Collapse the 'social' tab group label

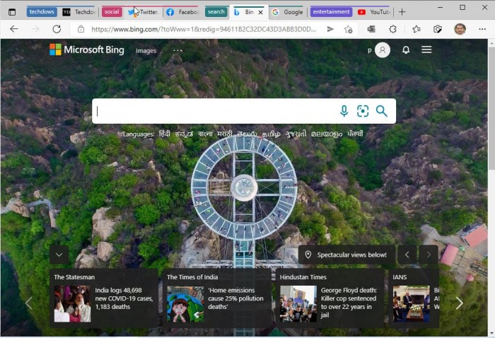pos(112,12)
